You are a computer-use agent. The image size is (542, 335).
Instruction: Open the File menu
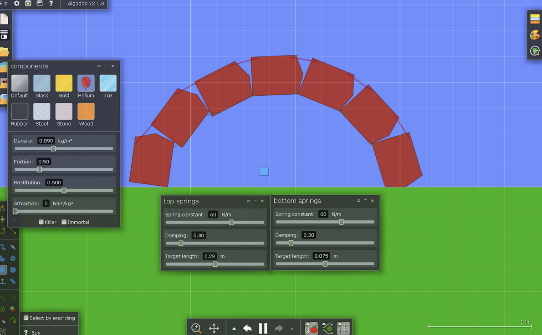tap(4, 4)
